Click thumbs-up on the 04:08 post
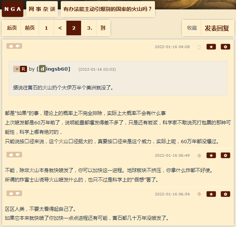The image size is (236, 227). pyautogui.click(x=11, y=46)
